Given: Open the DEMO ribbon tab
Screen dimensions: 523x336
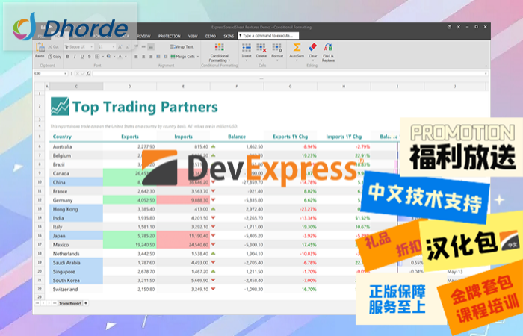Looking at the screenshot, I should (x=211, y=36).
